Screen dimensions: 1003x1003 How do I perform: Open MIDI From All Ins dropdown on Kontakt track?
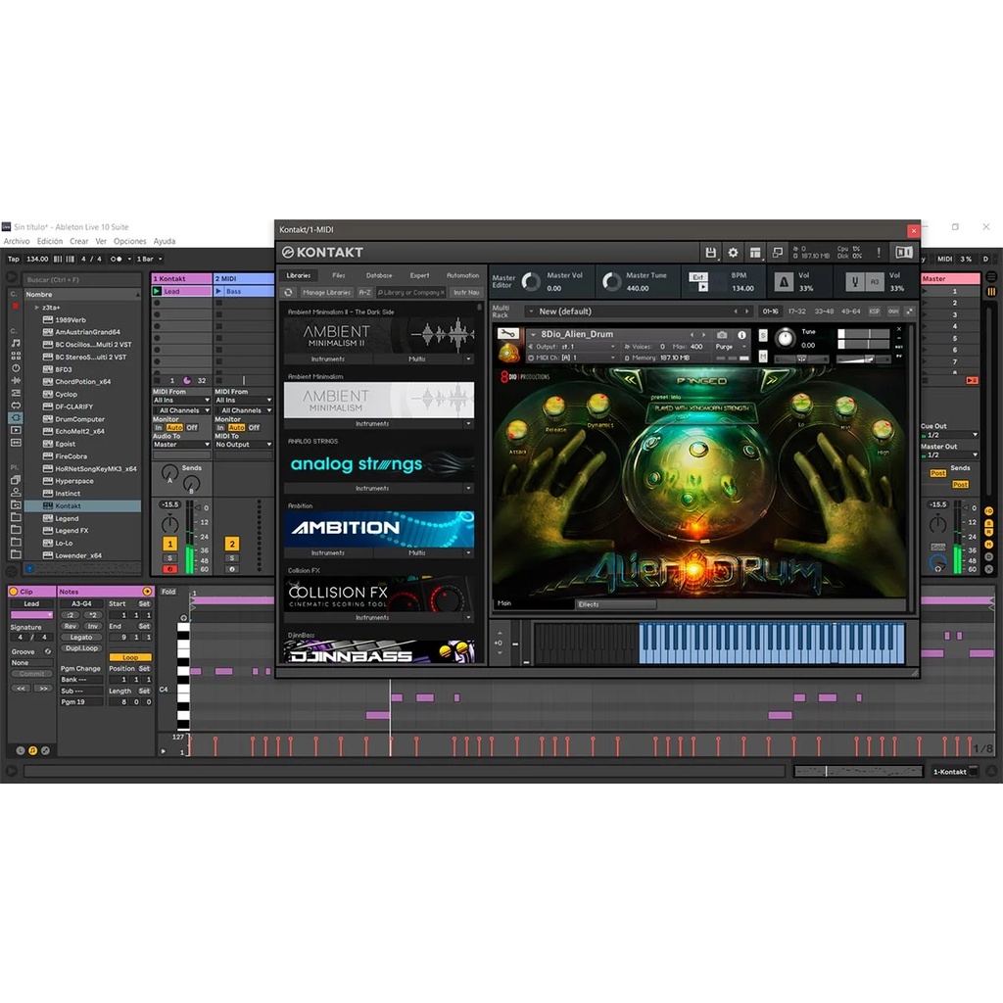[x=181, y=400]
